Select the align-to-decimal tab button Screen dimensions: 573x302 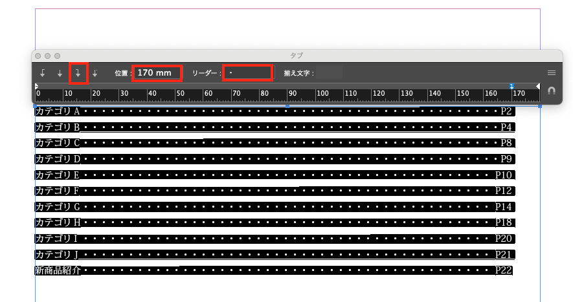tap(95, 73)
